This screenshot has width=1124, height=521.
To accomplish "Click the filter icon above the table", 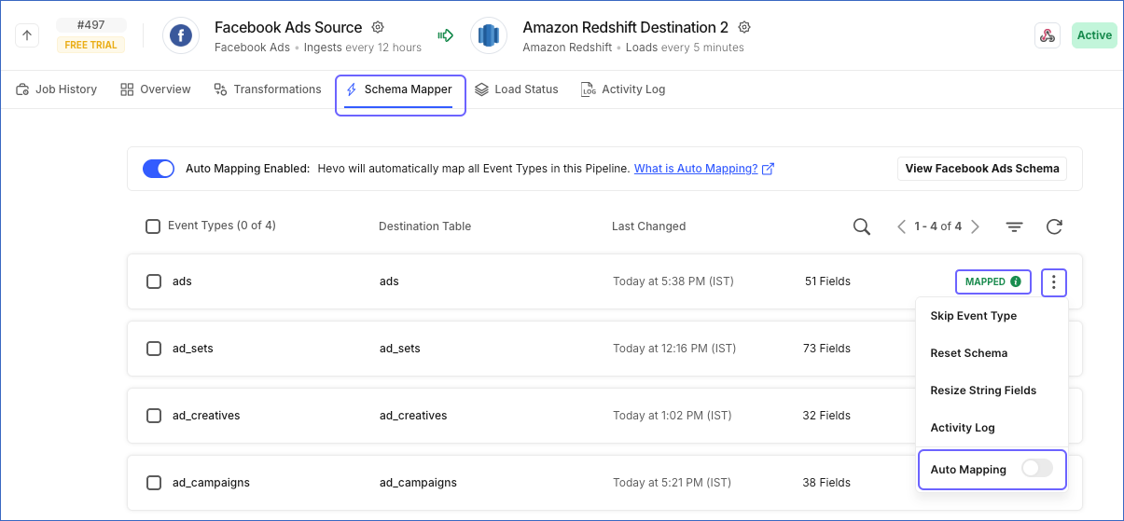I will [x=1015, y=226].
